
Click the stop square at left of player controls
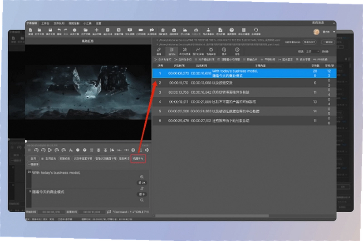pyautogui.click(x=29, y=150)
